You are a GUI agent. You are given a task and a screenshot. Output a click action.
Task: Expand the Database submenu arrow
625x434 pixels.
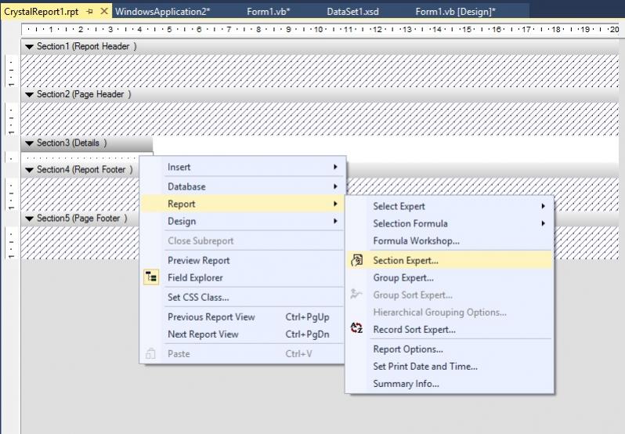click(336, 186)
